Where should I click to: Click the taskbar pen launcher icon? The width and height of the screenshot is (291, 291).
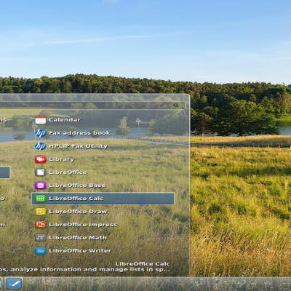pos(15,284)
